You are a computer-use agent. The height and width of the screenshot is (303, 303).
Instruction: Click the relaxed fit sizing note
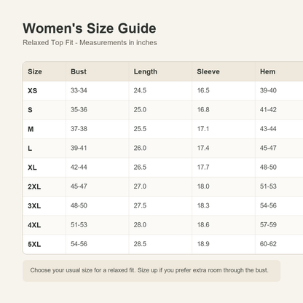point(149,270)
